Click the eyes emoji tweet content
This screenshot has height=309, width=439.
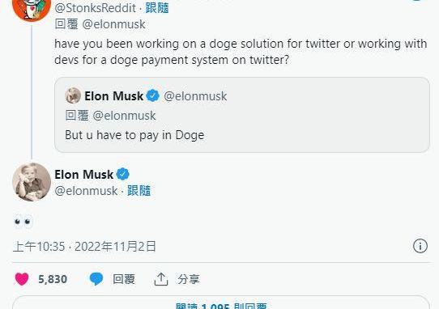pos(23,222)
